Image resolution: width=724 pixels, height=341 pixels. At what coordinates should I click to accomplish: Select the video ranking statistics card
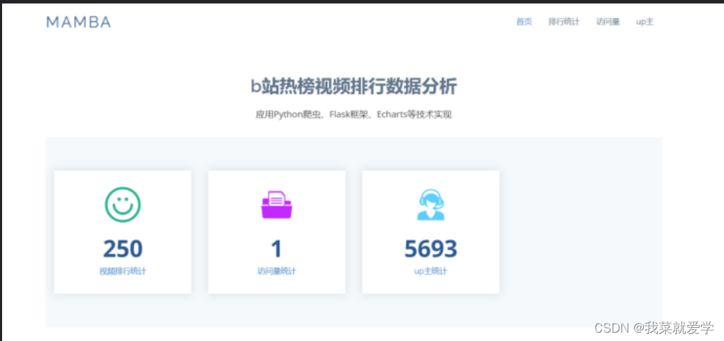pos(123,232)
